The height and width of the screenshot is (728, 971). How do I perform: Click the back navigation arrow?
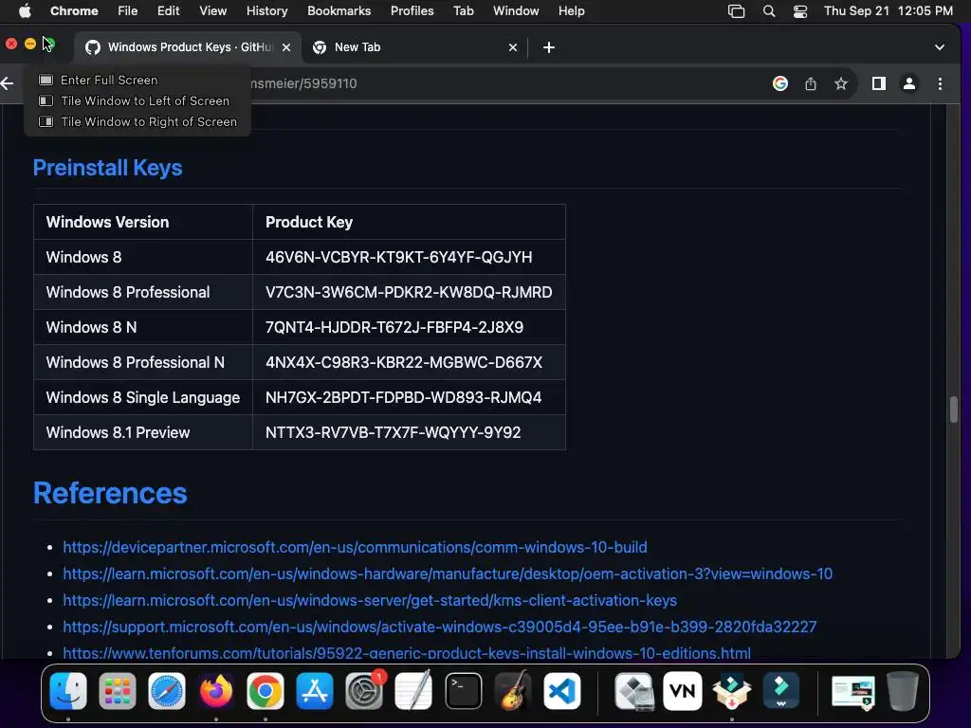pos(8,83)
